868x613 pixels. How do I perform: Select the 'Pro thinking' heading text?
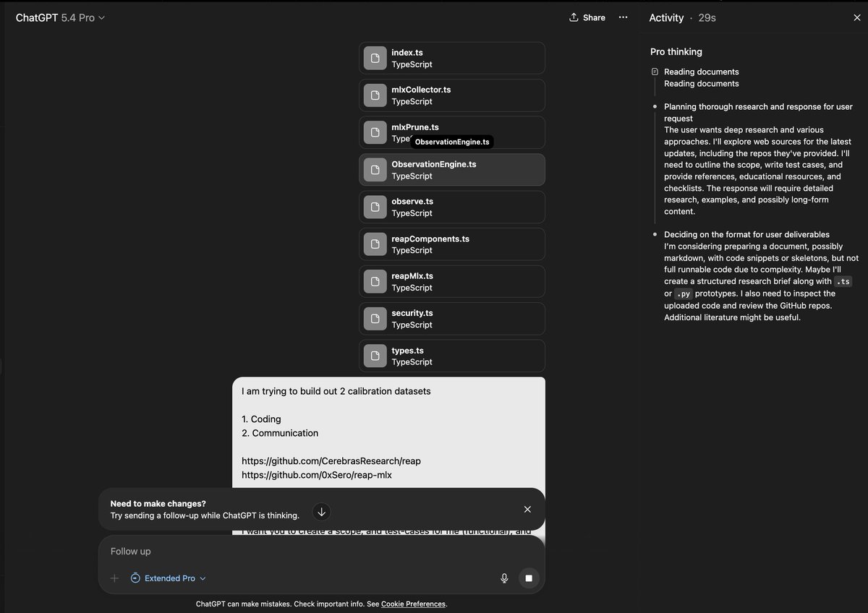[676, 52]
